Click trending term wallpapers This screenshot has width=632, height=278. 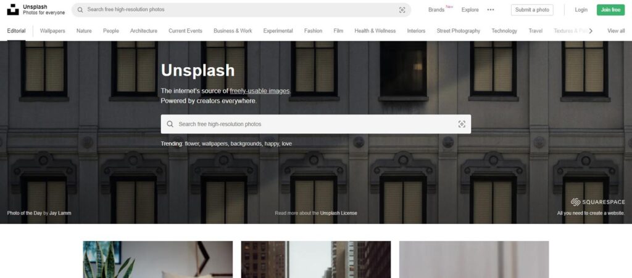(214, 144)
